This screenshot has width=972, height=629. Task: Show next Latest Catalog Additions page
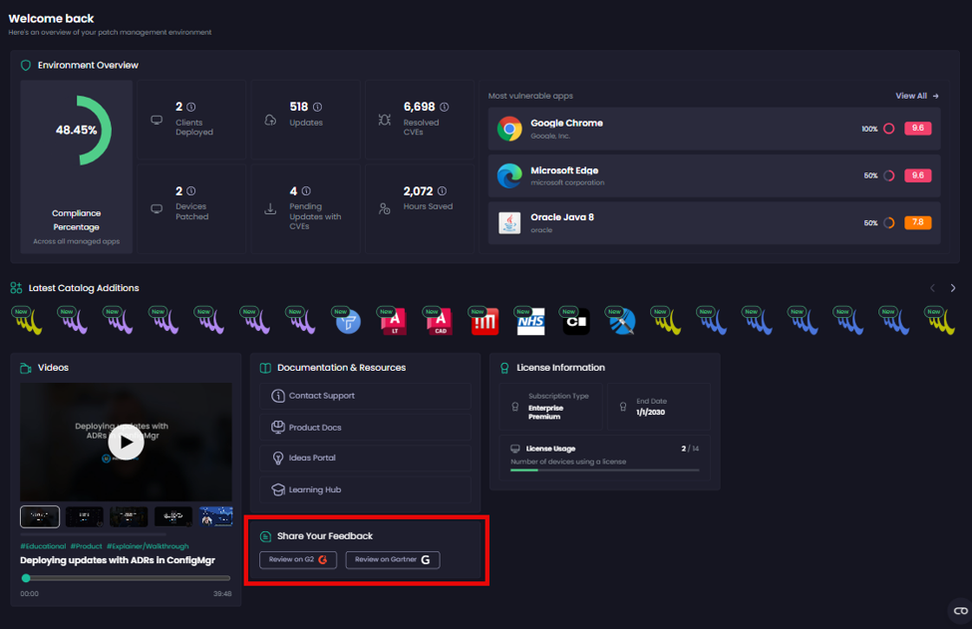[x=953, y=287]
